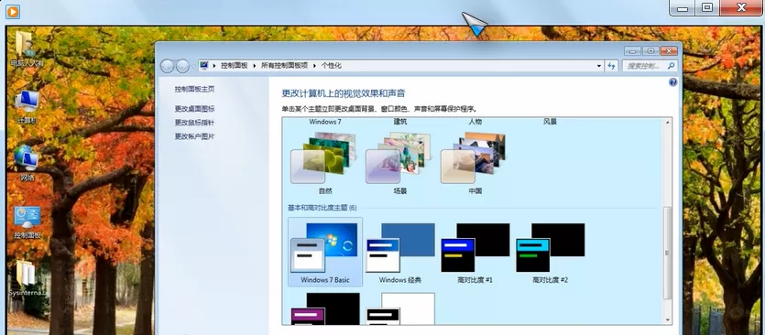Image resolution: width=765 pixels, height=335 pixels.
Task: Apply the Windows 经典 theme
Action: pos(400,254)
